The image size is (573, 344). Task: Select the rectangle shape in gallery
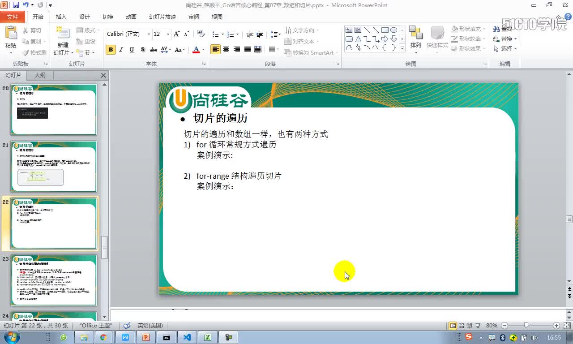pyautogui.click(x=385, y=30)
